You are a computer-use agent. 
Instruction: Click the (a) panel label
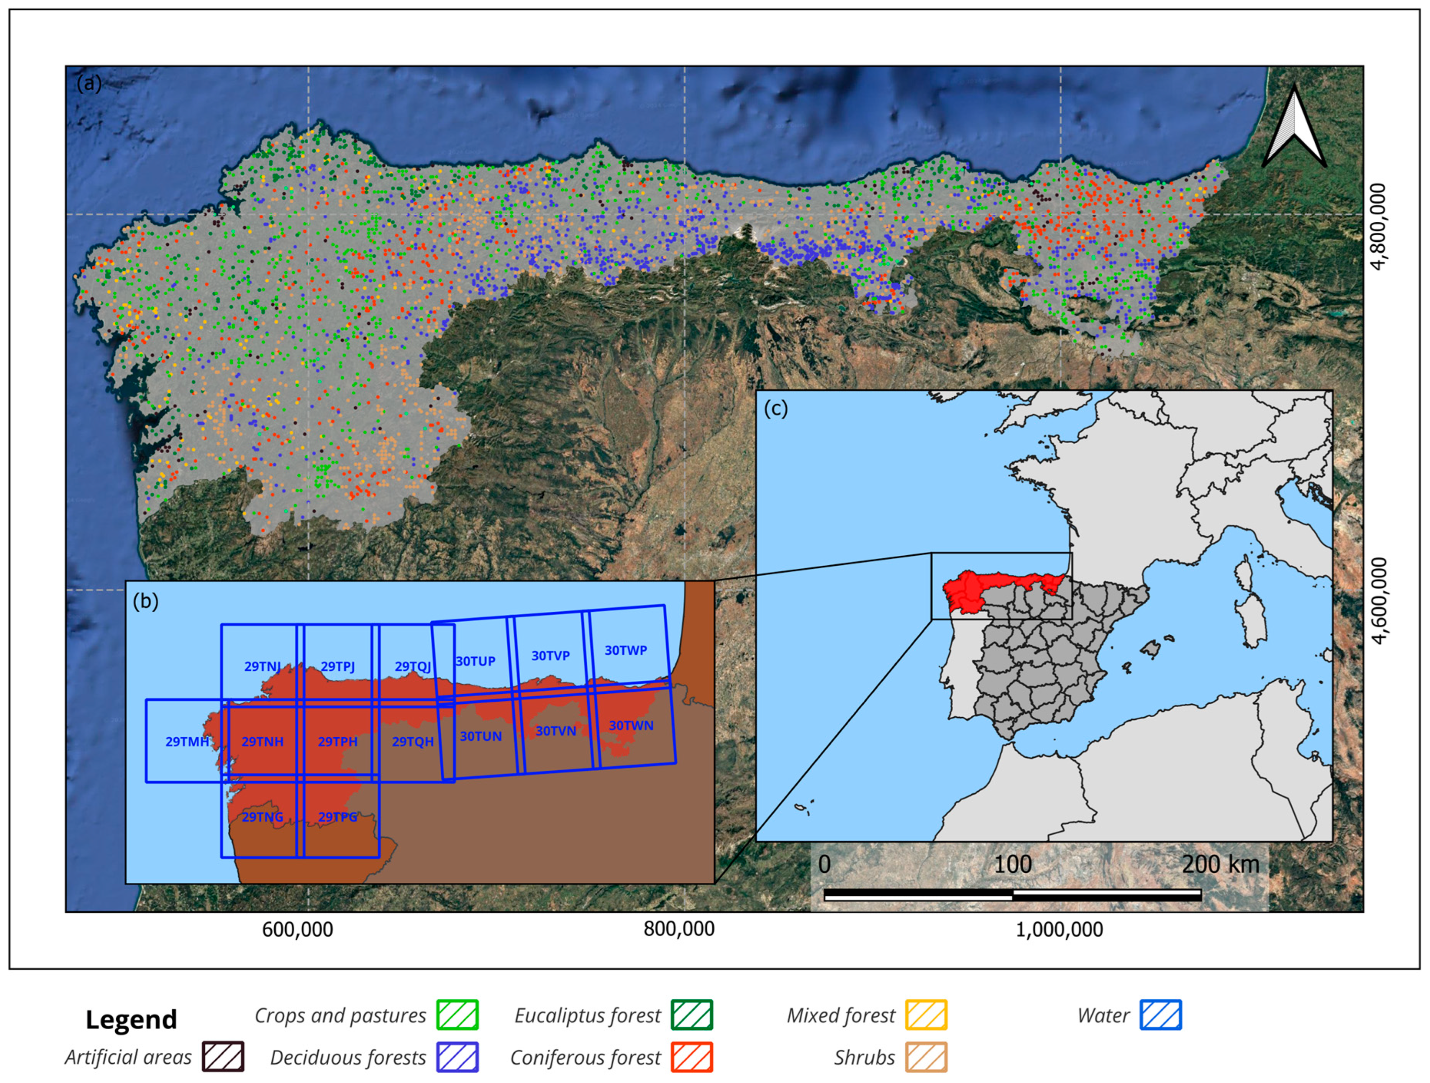pos(89,83)
